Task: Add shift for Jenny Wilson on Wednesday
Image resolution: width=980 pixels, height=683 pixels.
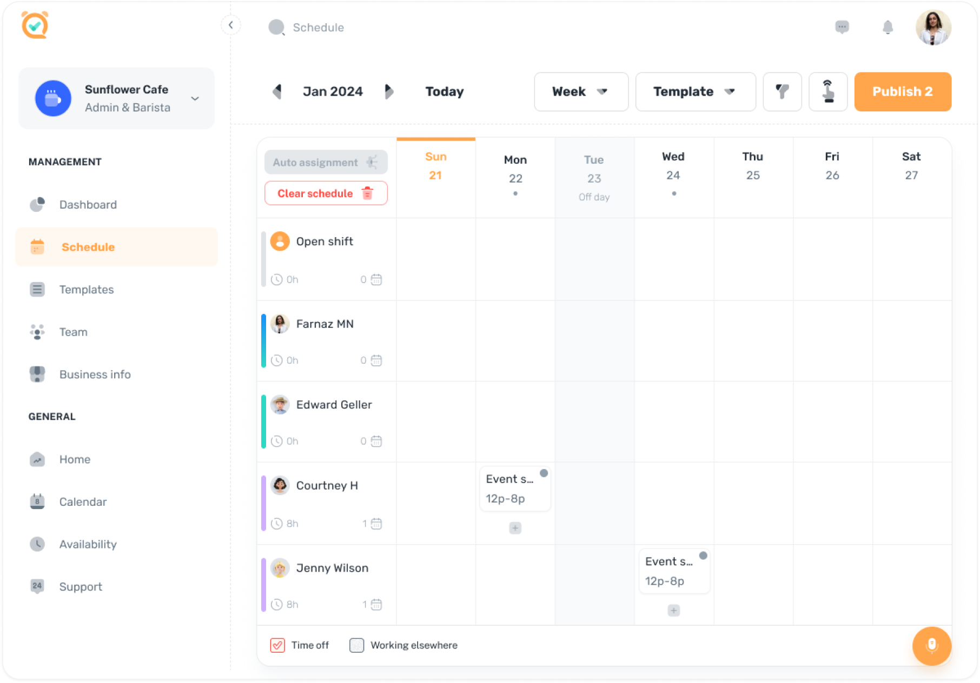Action: point(673,611)
